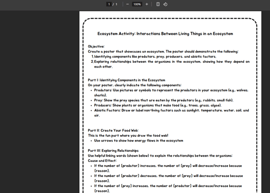270x193 pixels.
Task: Click 'Part I: Identifying Components in the Ecosystem'
Action: coord(127,80)
